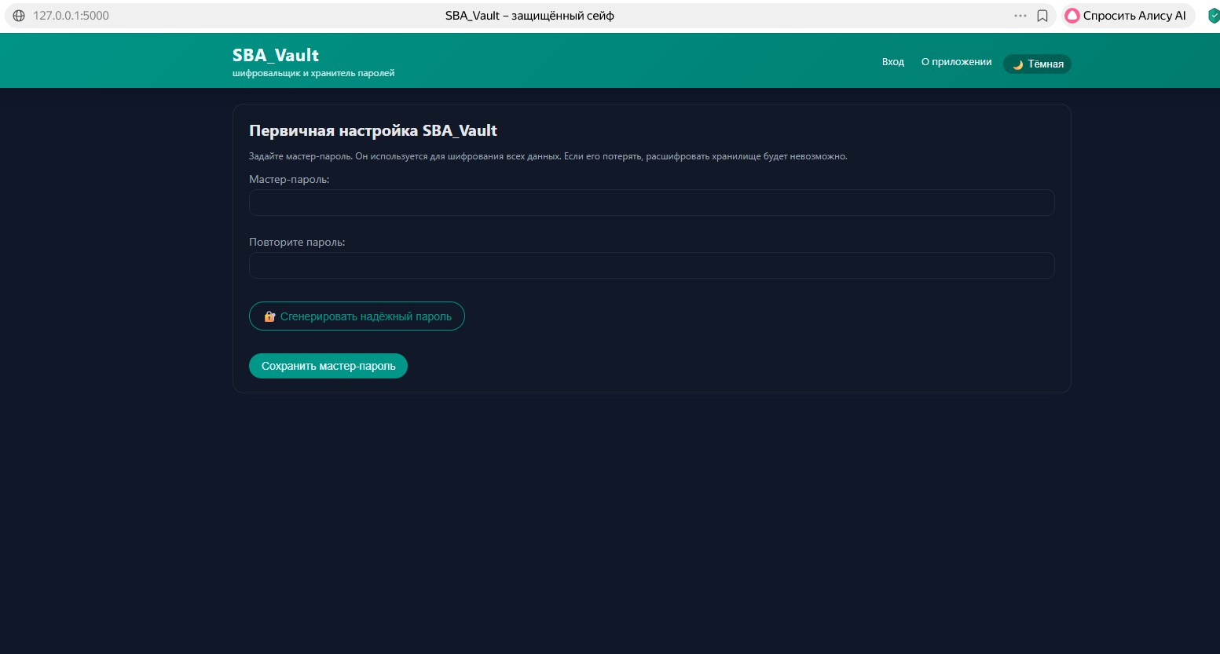Click the Спросить Алису AI button
The width and height of the screenshot is (1220, 654).
(1127, 15)
